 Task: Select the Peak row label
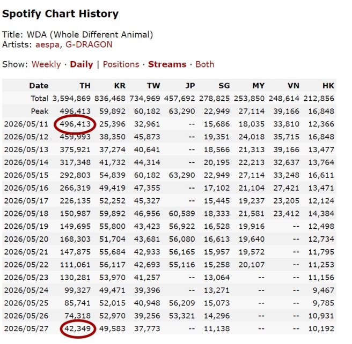click(40, 111)
